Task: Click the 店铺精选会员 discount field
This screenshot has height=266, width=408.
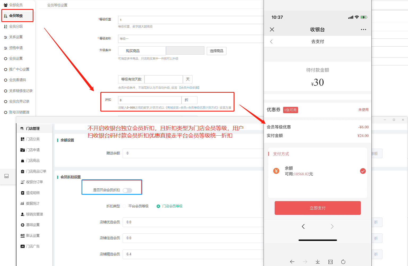Action: [193, 254]
